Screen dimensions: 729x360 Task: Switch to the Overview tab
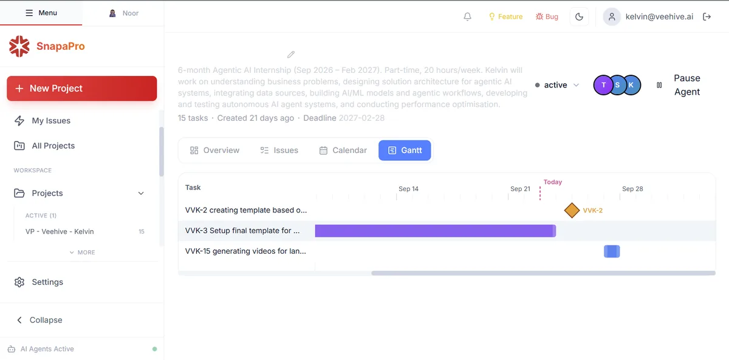pyautogui.click(x=214, y=150)
